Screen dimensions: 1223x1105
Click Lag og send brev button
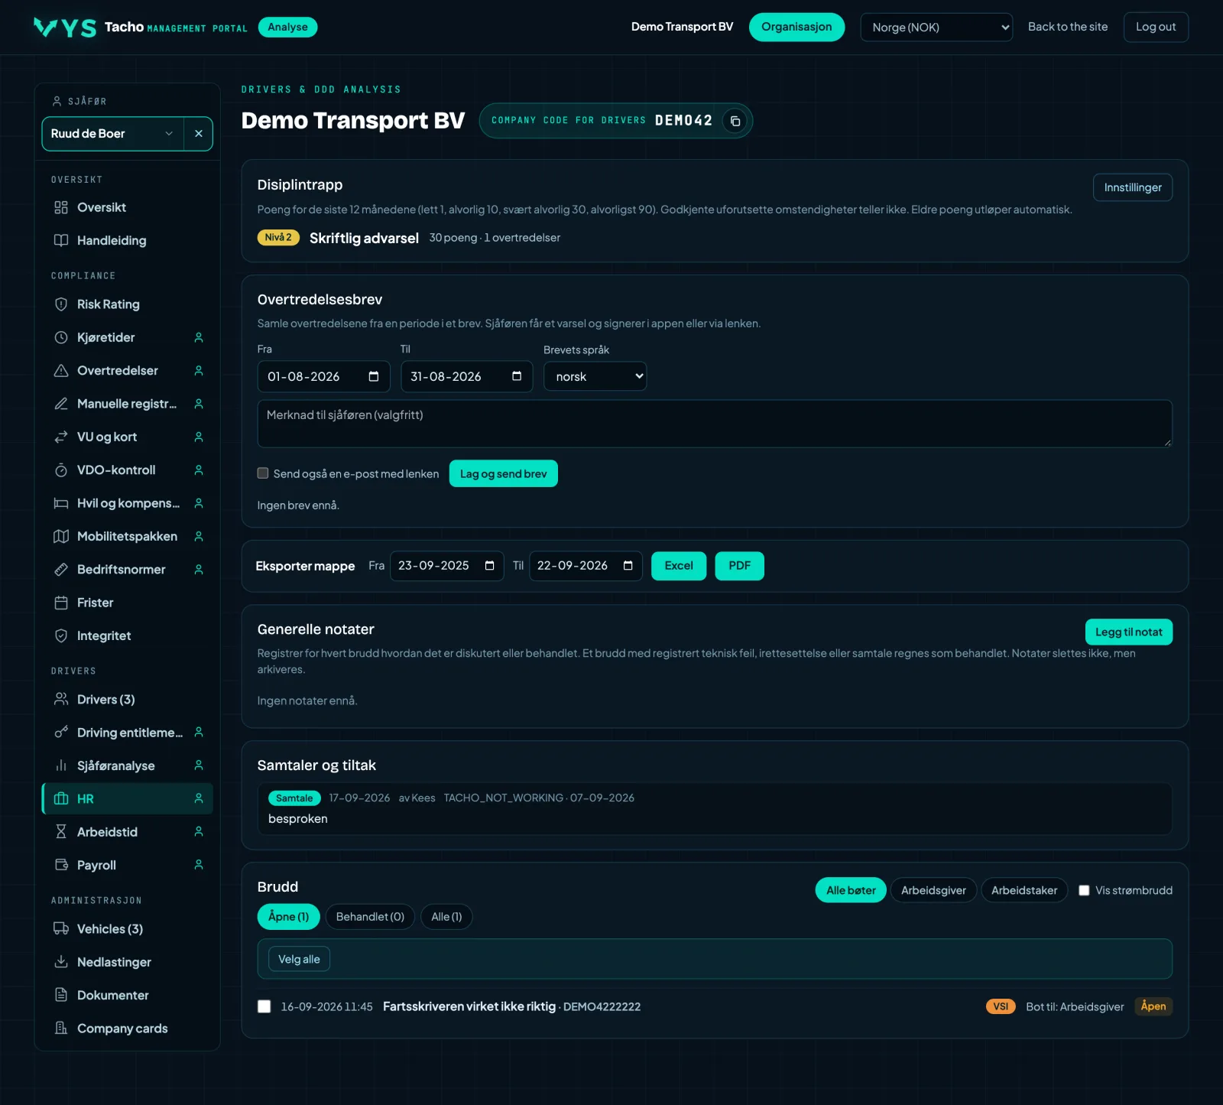pyautogui.click(x=504, y=473)
